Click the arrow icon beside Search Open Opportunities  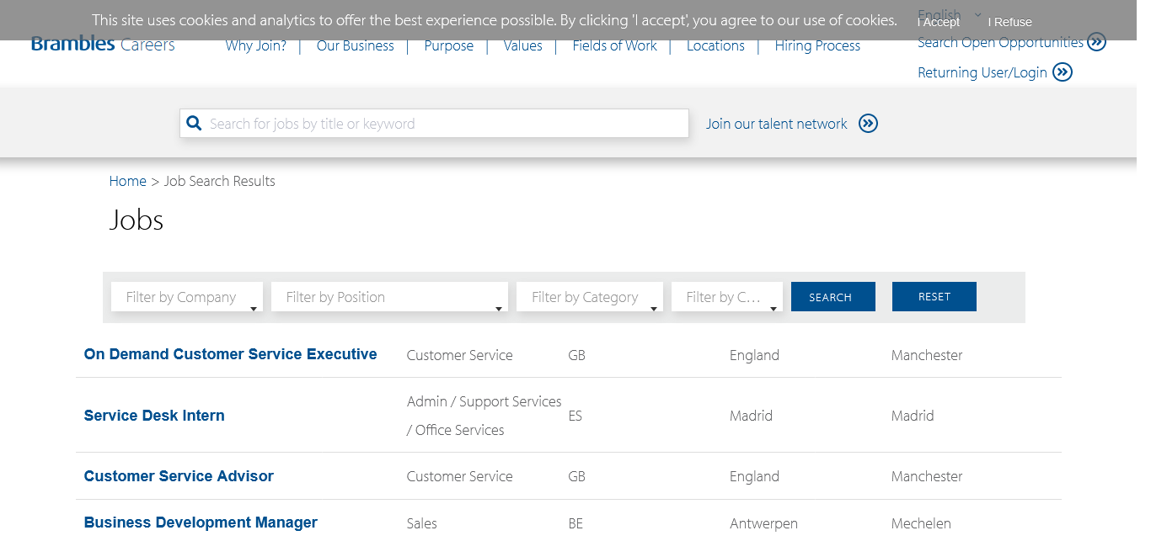pos(1096,42)
